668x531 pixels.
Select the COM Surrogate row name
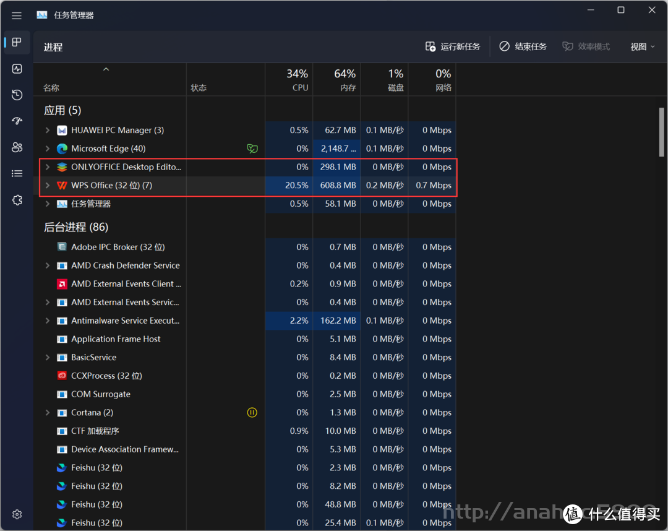point(101,394)
